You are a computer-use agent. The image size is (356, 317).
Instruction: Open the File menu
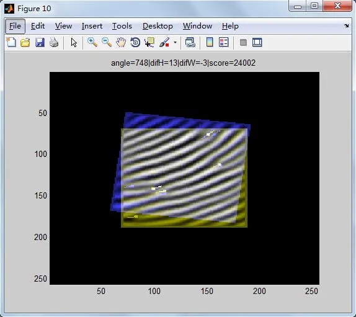point(15,26)
